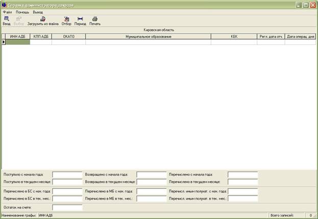Open the Отбор filter tool
The height and width of the screenshot is (219, 318).
(x=66, y=20)
